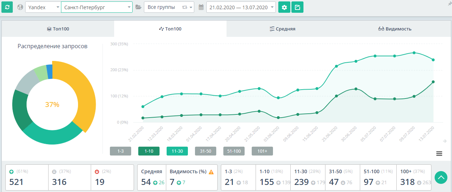Click the Видимость (%) stat cell
The height and width of the screenshot is (192, 452).
(x=191, y=177)
